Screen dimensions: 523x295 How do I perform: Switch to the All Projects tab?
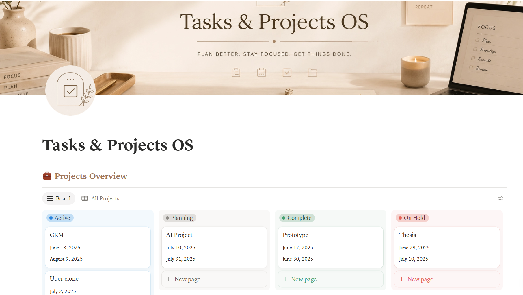click(x=100, y=198)
